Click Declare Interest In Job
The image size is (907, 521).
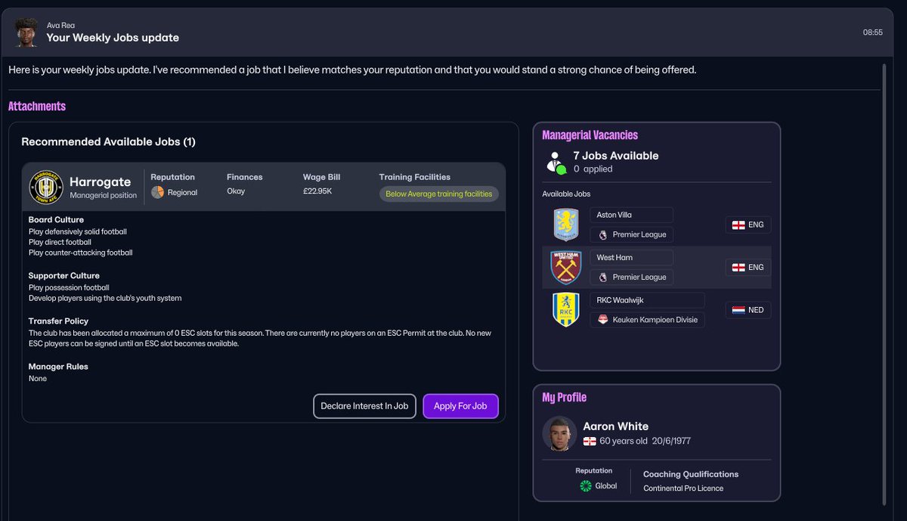click(364, 406)
